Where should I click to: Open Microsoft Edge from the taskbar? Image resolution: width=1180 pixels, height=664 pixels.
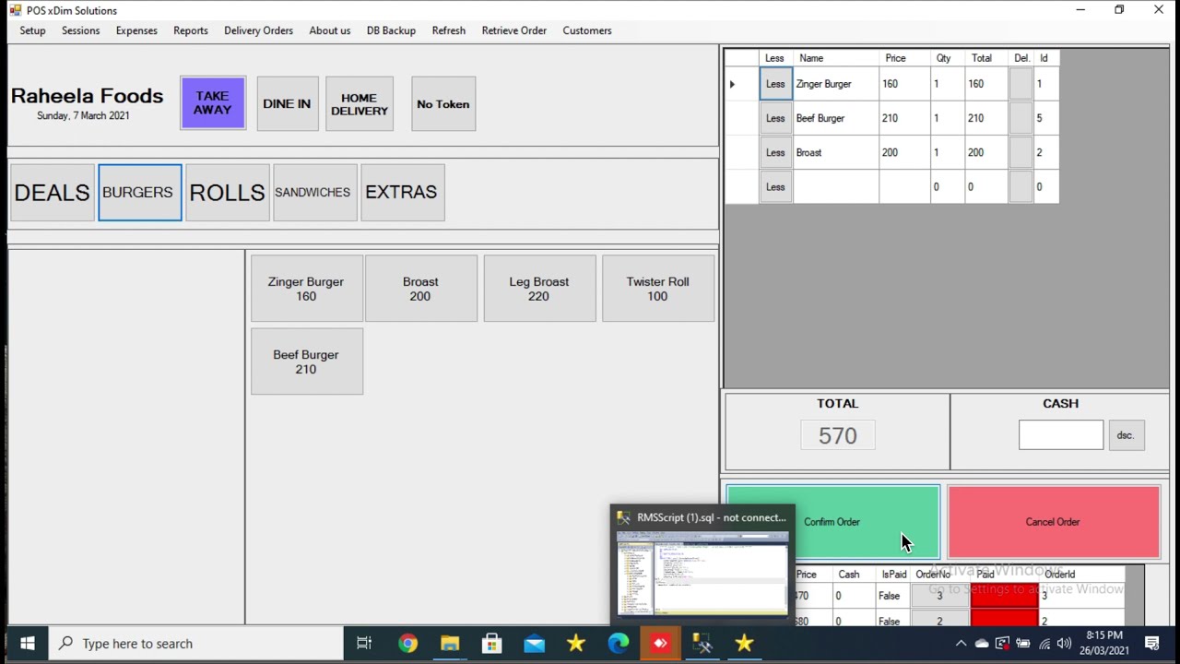pyautogui.click(x=618, y=644)
